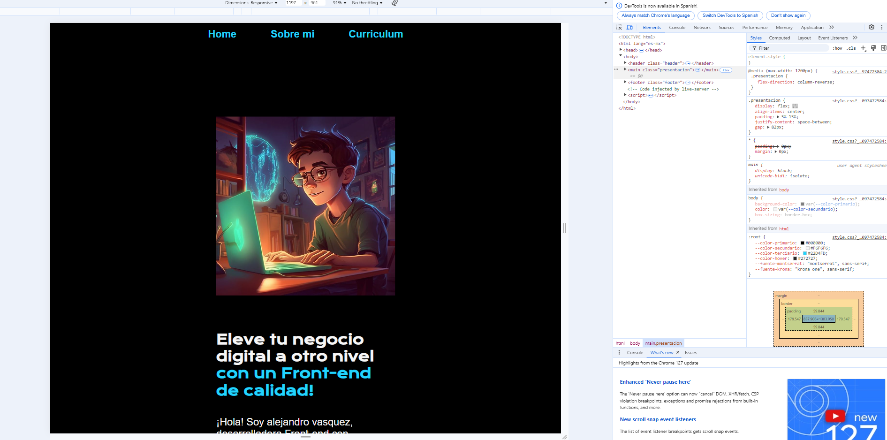887x440 pixels.
Task: Click the rotate device icon in toolbar
Action: point(395,3)
